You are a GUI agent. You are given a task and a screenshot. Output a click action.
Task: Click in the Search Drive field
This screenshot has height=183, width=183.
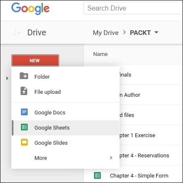pyautogui.click(x=133, y=8)
